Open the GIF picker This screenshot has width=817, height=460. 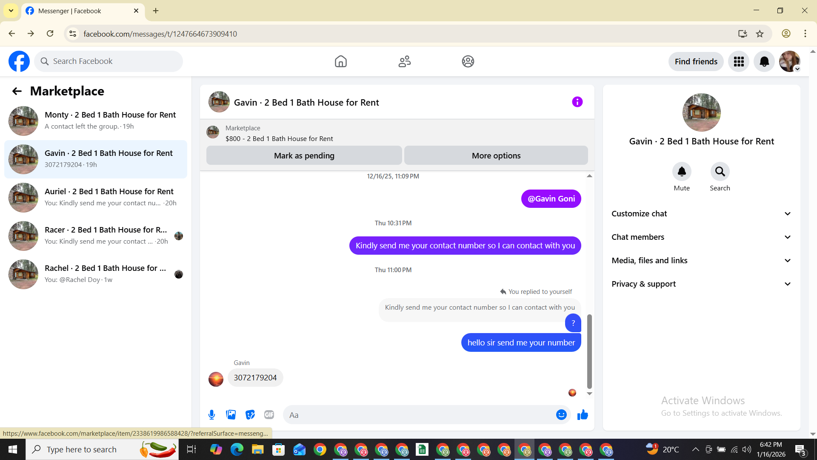[269, 414]
